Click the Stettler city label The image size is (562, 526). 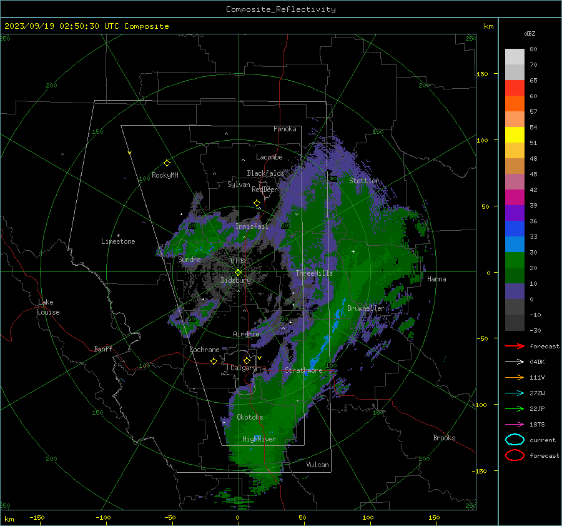pyautogui.click(x=364, y=181)
